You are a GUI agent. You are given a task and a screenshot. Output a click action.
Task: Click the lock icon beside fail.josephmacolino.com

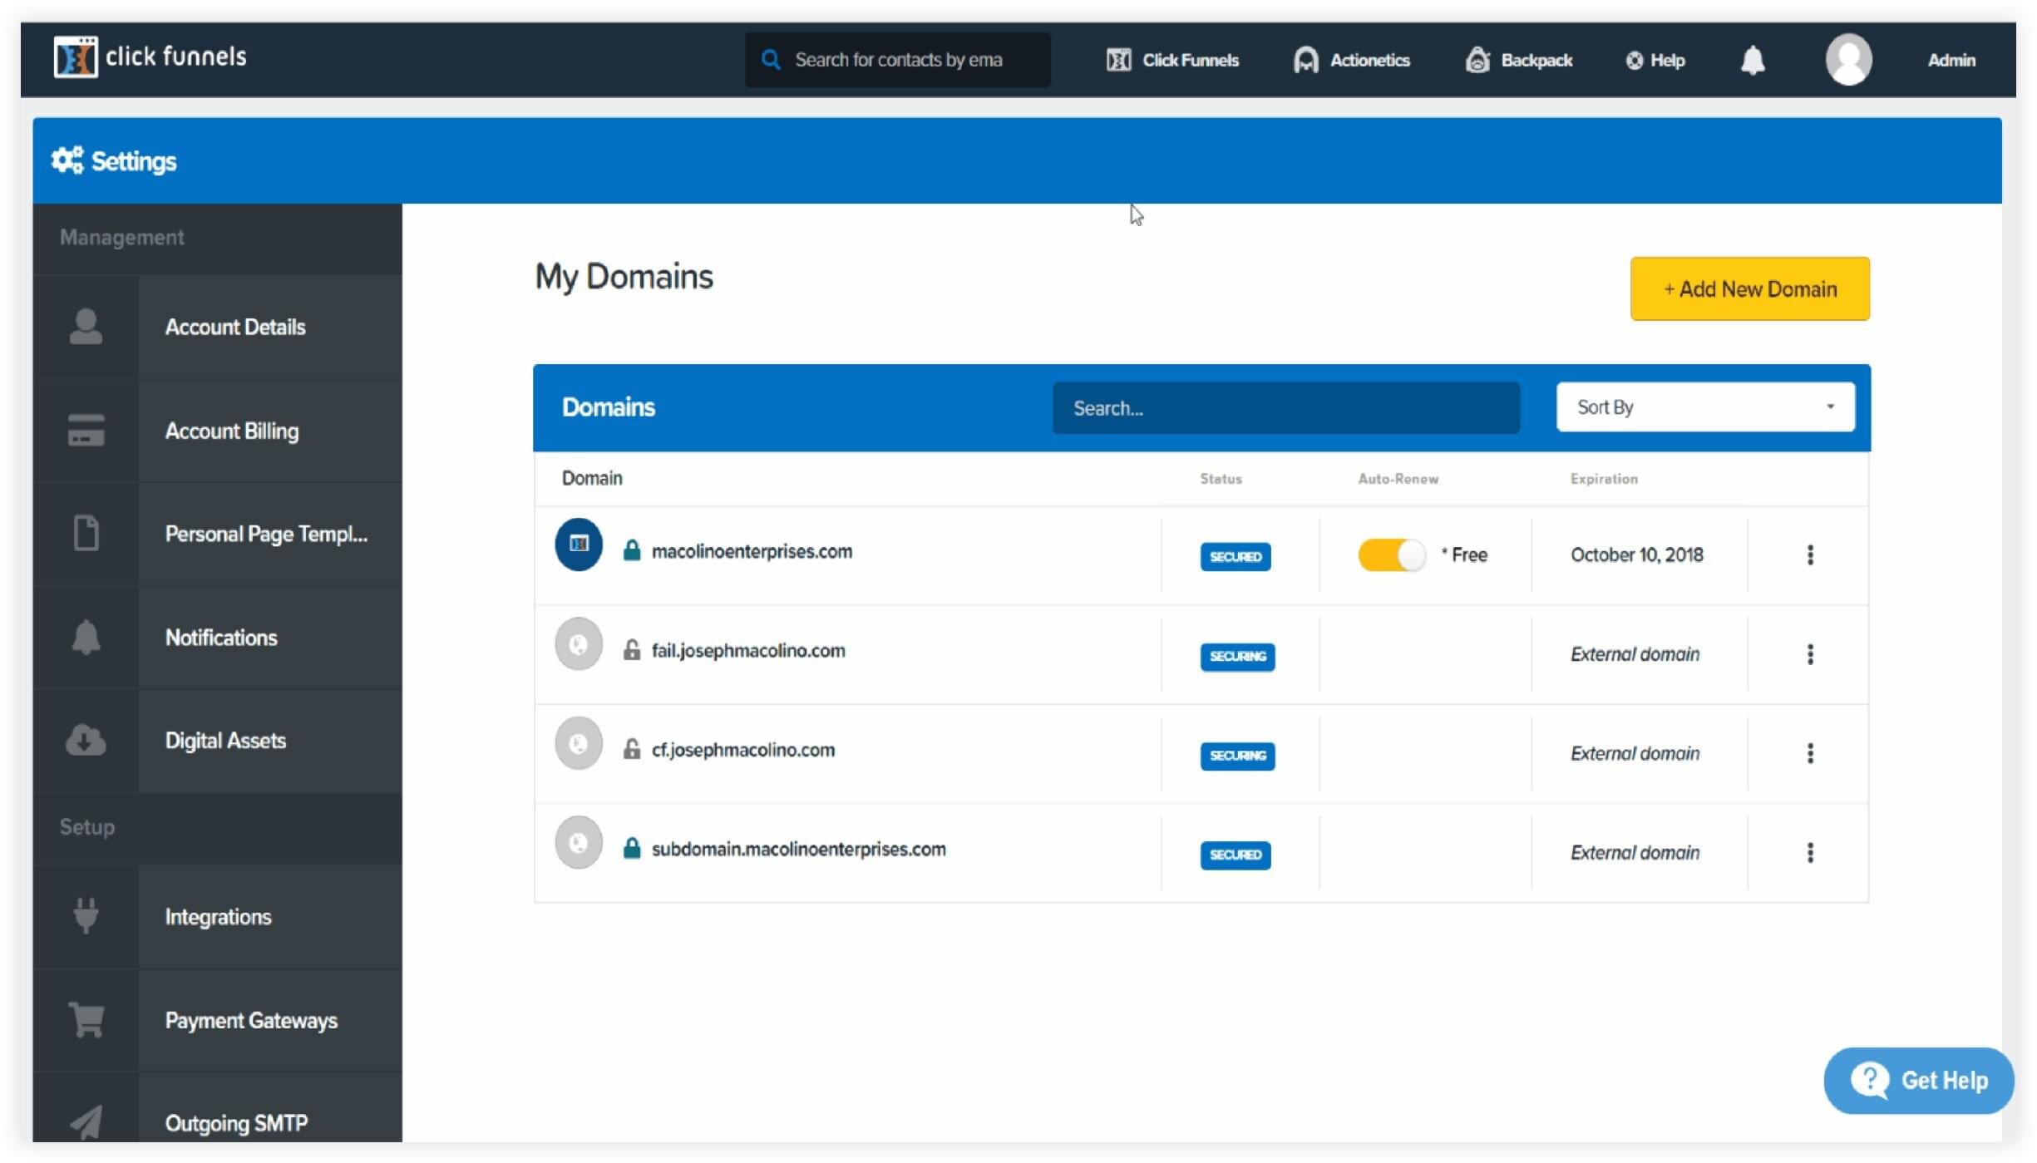click(632, 650)
